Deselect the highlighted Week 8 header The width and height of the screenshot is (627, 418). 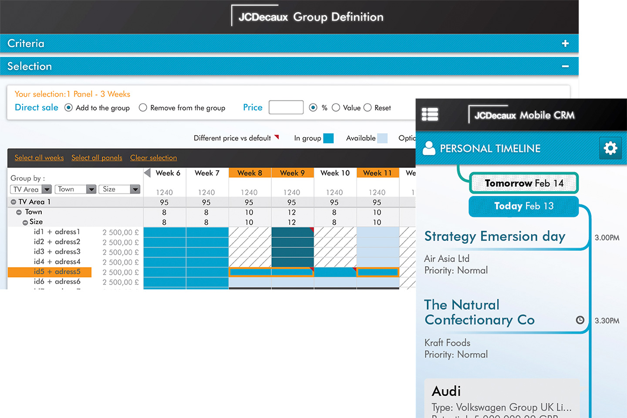(250, 173)
